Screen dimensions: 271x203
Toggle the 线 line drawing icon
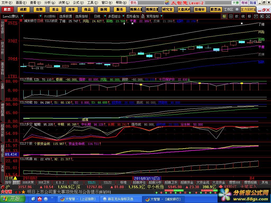pos(243,16)
